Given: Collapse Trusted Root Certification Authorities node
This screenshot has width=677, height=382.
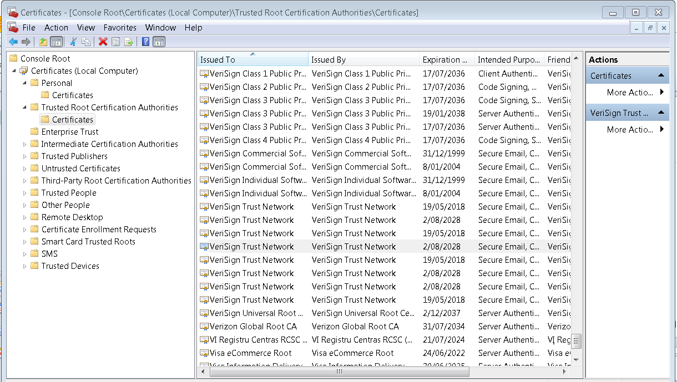Looking at the screenshot, I should click(25, 108).
